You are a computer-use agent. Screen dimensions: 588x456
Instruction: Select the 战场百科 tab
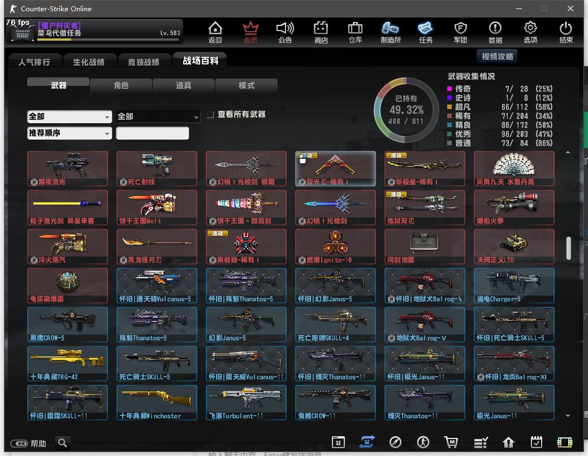(200, 60)
